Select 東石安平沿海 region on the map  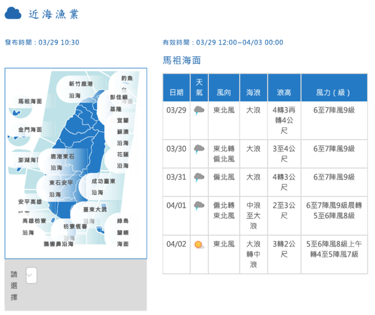pyautogui.click(x=61, y=189)
